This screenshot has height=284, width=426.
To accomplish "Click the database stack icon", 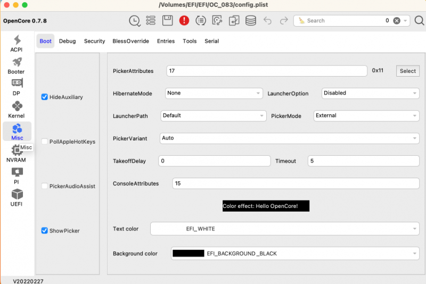I will 250,21.
